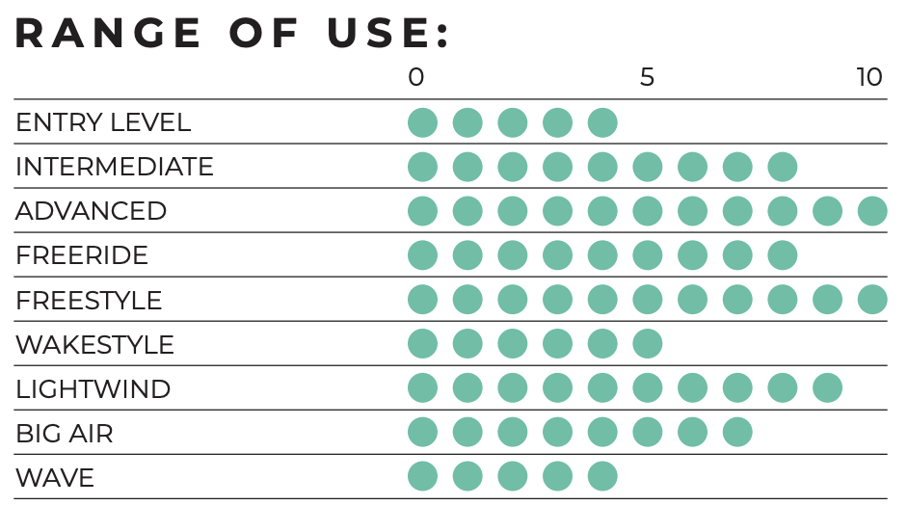Click the last dot in ADVANCED row
The image size is (908, 505).
[872, 211]
